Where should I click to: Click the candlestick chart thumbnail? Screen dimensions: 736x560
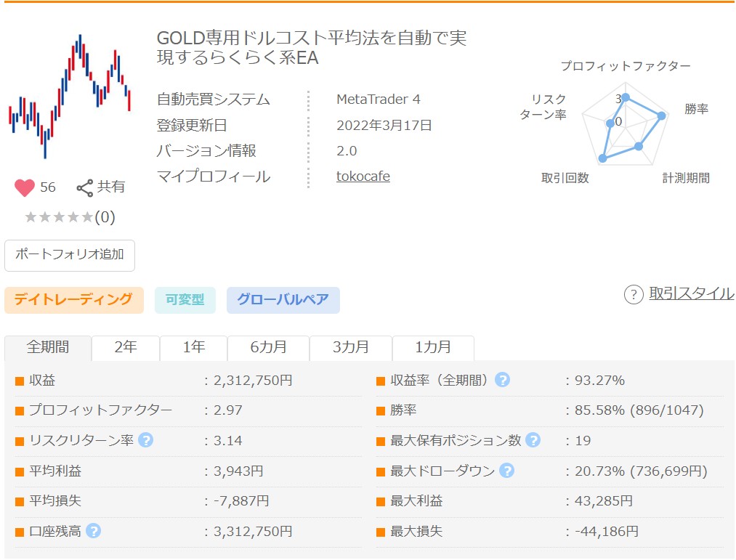(x=70, y=94)
